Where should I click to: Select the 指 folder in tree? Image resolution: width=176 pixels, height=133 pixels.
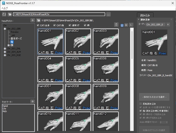12,42
